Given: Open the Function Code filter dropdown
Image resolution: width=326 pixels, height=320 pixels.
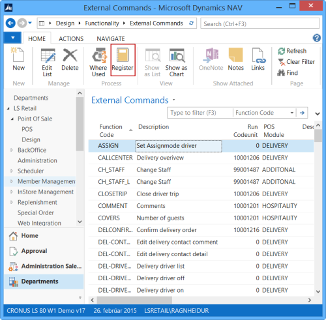Looking at the screenshot, I should click(292, 113).
